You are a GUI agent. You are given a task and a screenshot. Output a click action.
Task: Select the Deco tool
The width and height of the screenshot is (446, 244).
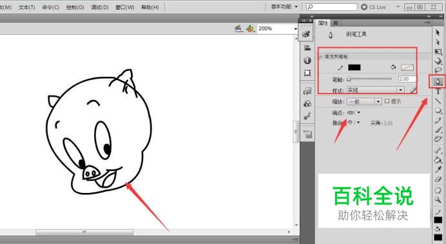coord(438,139)
